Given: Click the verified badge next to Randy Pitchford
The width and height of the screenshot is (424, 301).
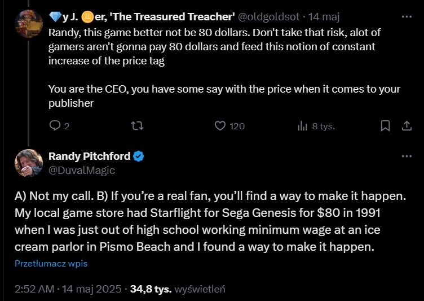Looking at the screenshot, I should (x=139, y=156).
